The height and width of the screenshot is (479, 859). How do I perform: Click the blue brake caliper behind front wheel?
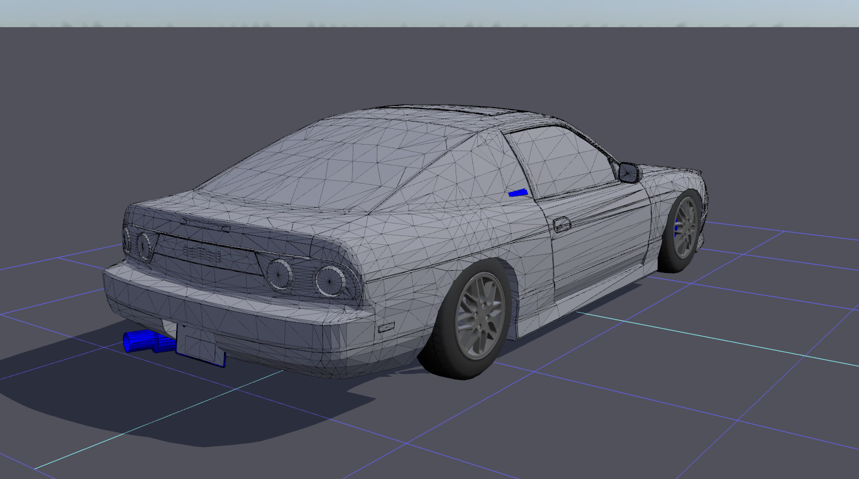[676, 228]
